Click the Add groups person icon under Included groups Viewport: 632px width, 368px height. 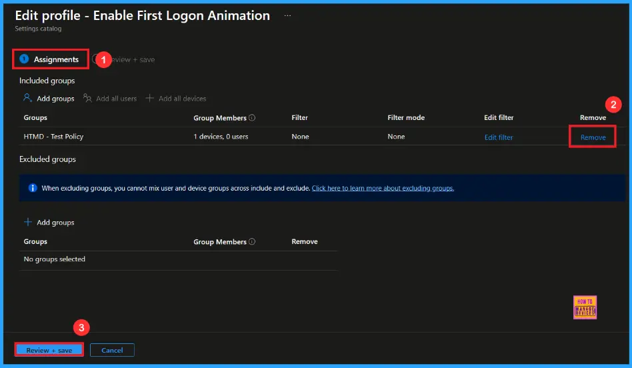click(x=27, y=98)
